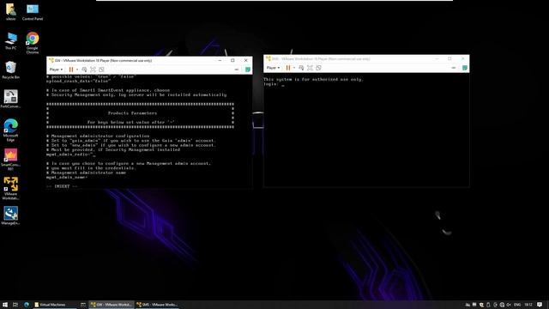Open the green notes icon in GW window
Viewport: 549px width, 309px height.
tap(248, 70)
